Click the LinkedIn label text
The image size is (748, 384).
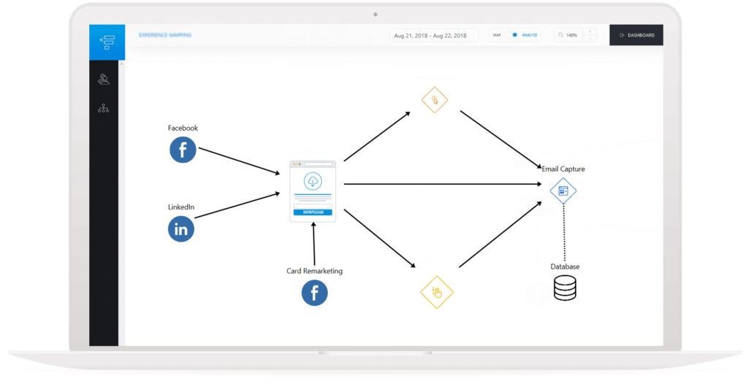pyautogui.click(x=181, y=207)
